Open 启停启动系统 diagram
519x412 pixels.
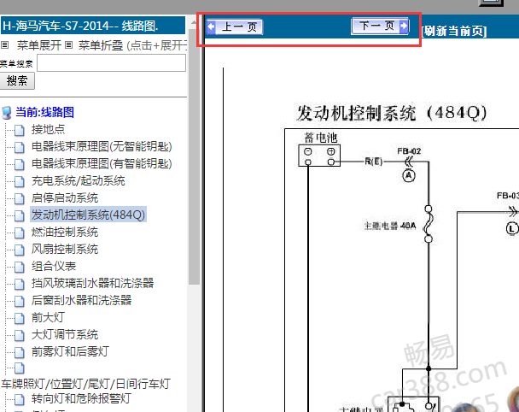click(65, 198)
